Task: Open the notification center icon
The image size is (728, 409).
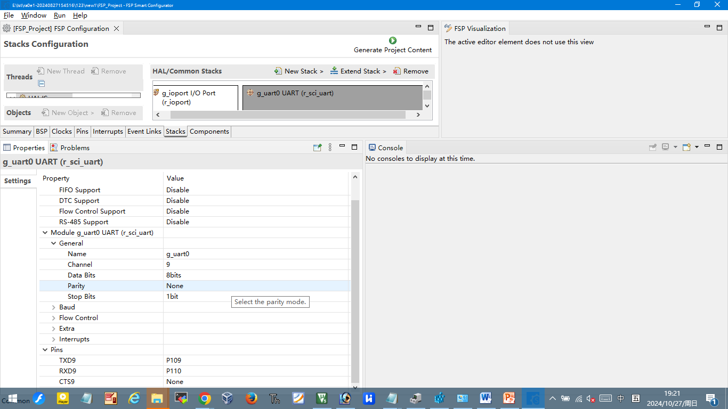Action: (711, 398)
